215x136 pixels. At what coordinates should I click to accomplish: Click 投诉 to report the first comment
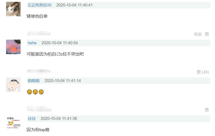pyautogui.click(x=198, y=34)
